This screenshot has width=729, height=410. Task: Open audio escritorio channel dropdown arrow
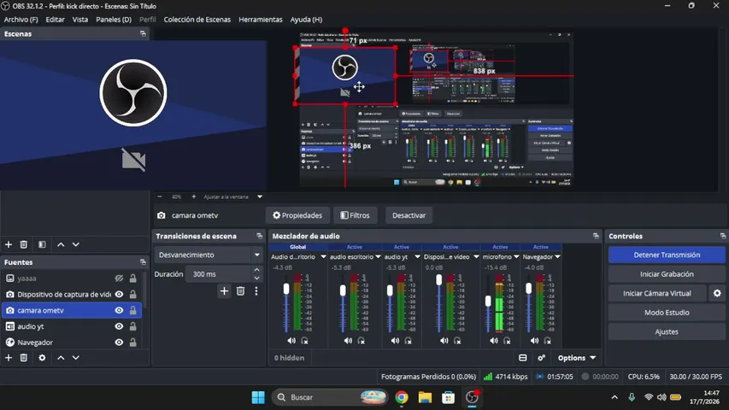pos(378,256)
